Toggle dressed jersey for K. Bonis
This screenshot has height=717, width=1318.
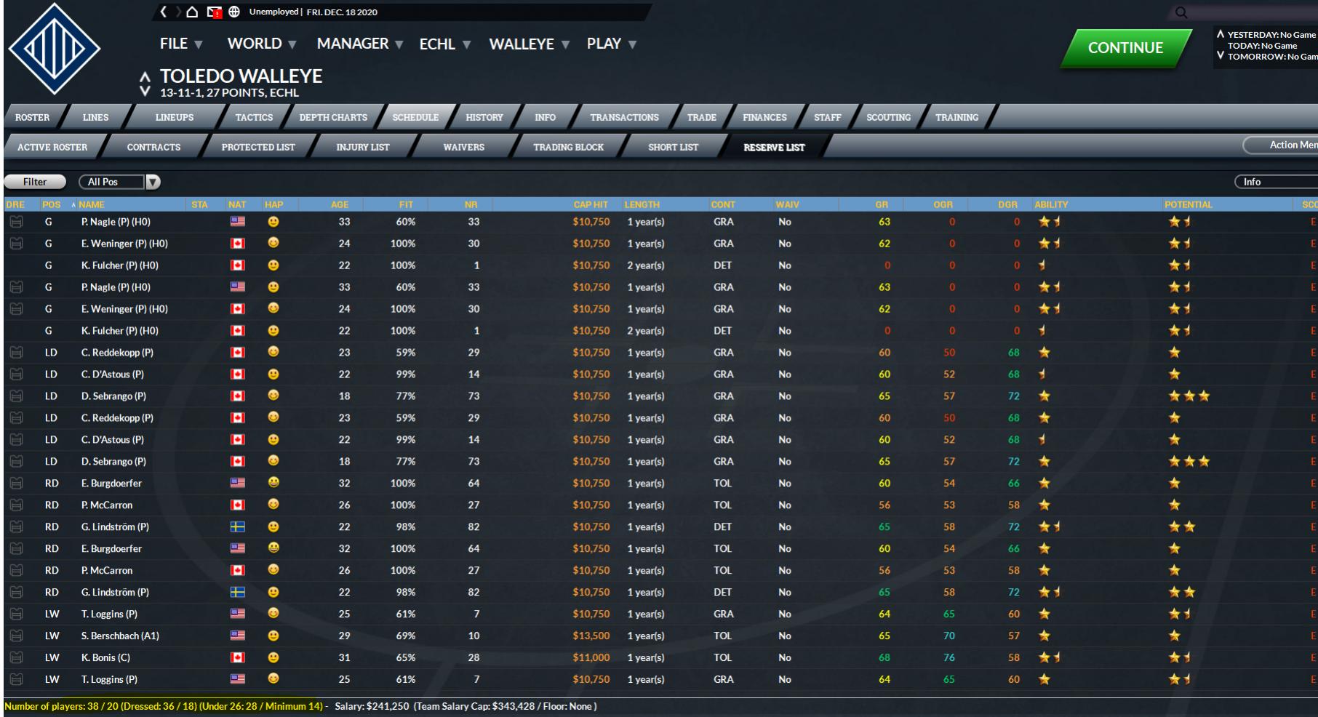pos(17,658)
